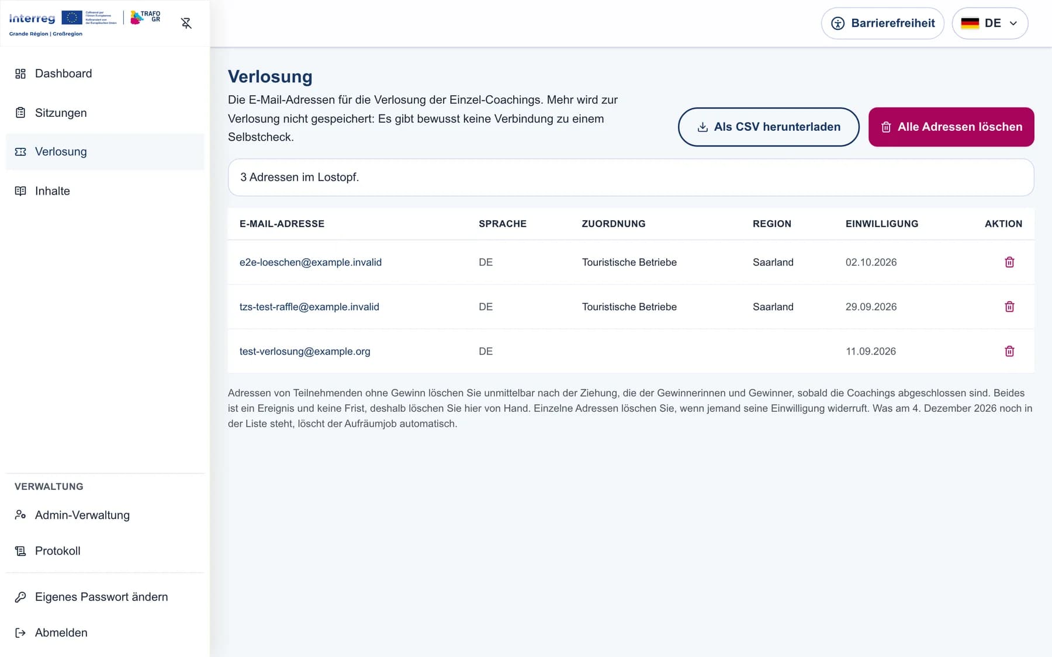Select the email e2e-loeschen@example.invalid
The width and height of the screenshot is (1052, 657).
tap(310, 262)
